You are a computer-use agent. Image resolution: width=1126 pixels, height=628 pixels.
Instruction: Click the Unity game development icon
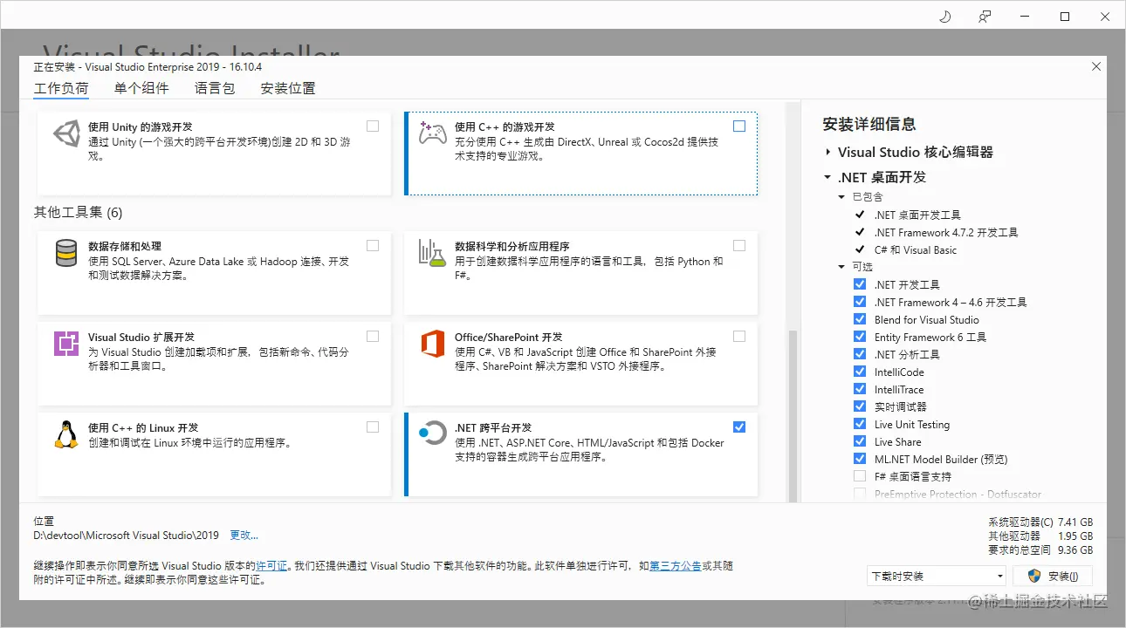click(66, 134)
